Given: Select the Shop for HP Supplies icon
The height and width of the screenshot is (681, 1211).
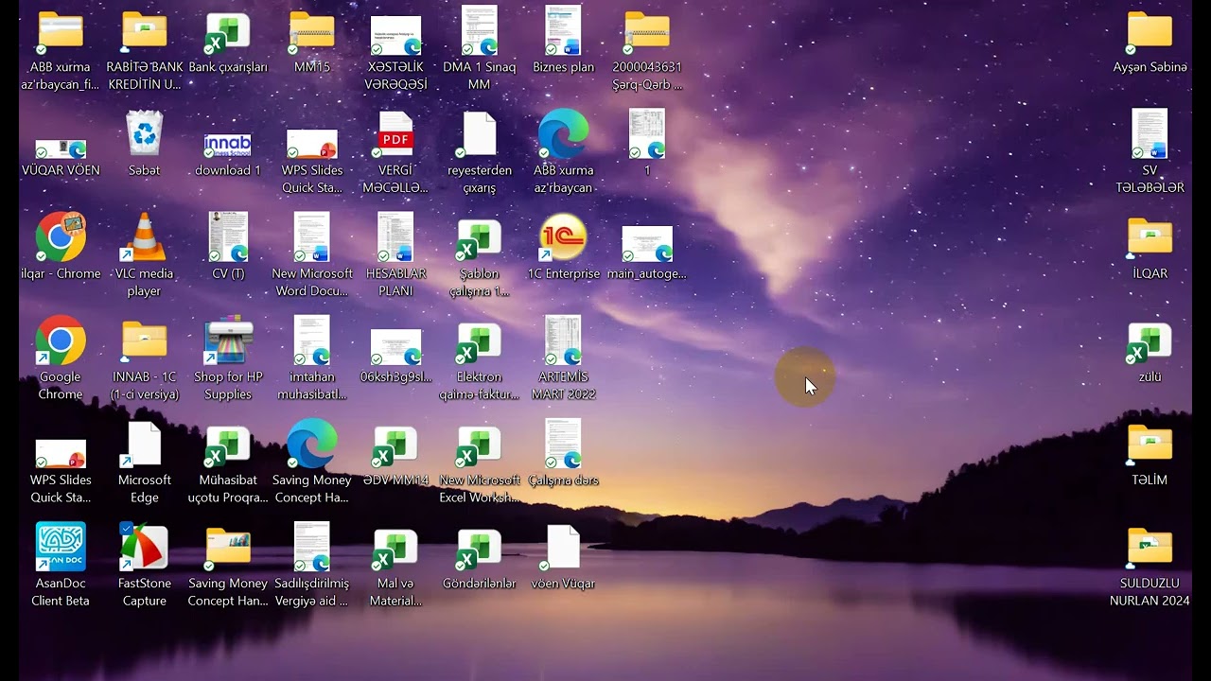Looking at the screenshot, I should coord(228,340).
